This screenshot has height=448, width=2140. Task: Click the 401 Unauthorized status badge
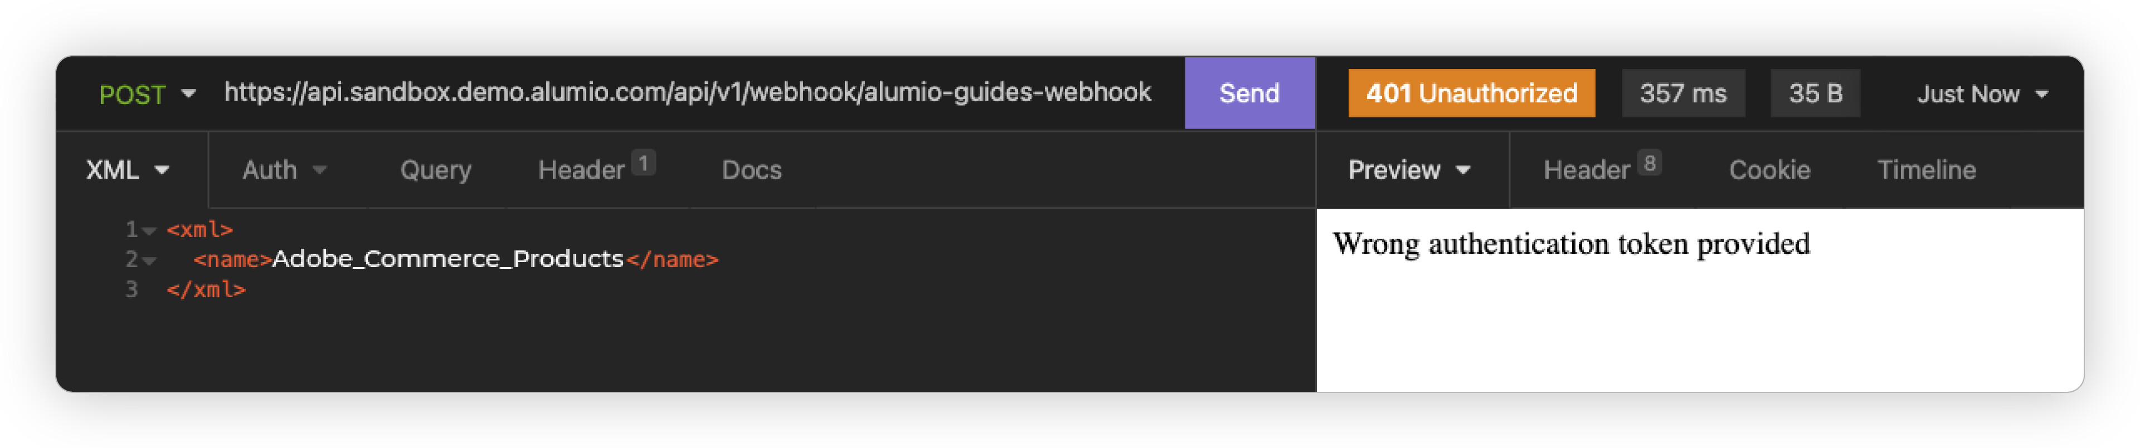(1471, 93)
